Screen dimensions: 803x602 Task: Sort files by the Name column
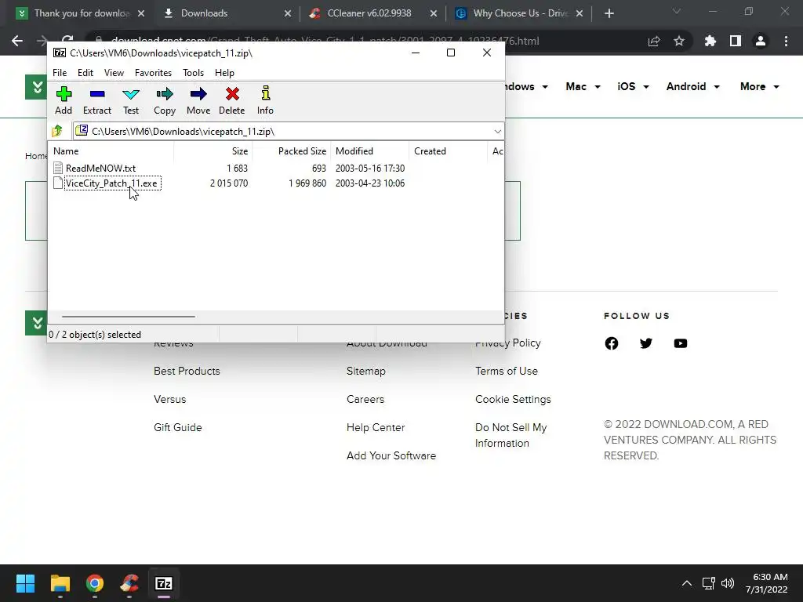(111, 151)
